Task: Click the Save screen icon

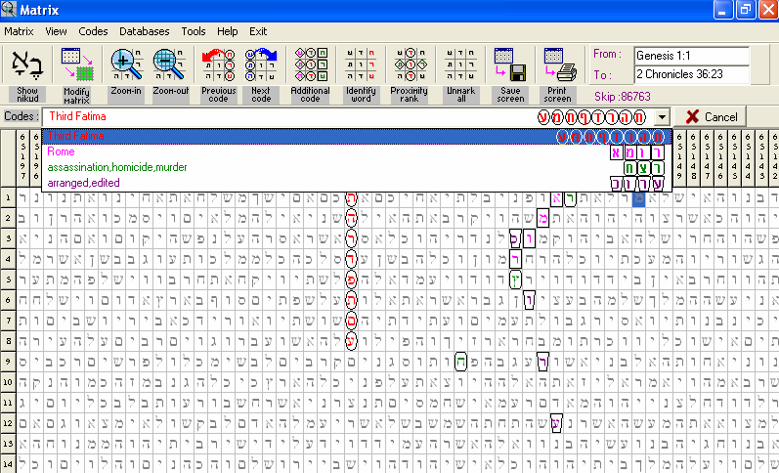Action: click(x=510, y=66)
